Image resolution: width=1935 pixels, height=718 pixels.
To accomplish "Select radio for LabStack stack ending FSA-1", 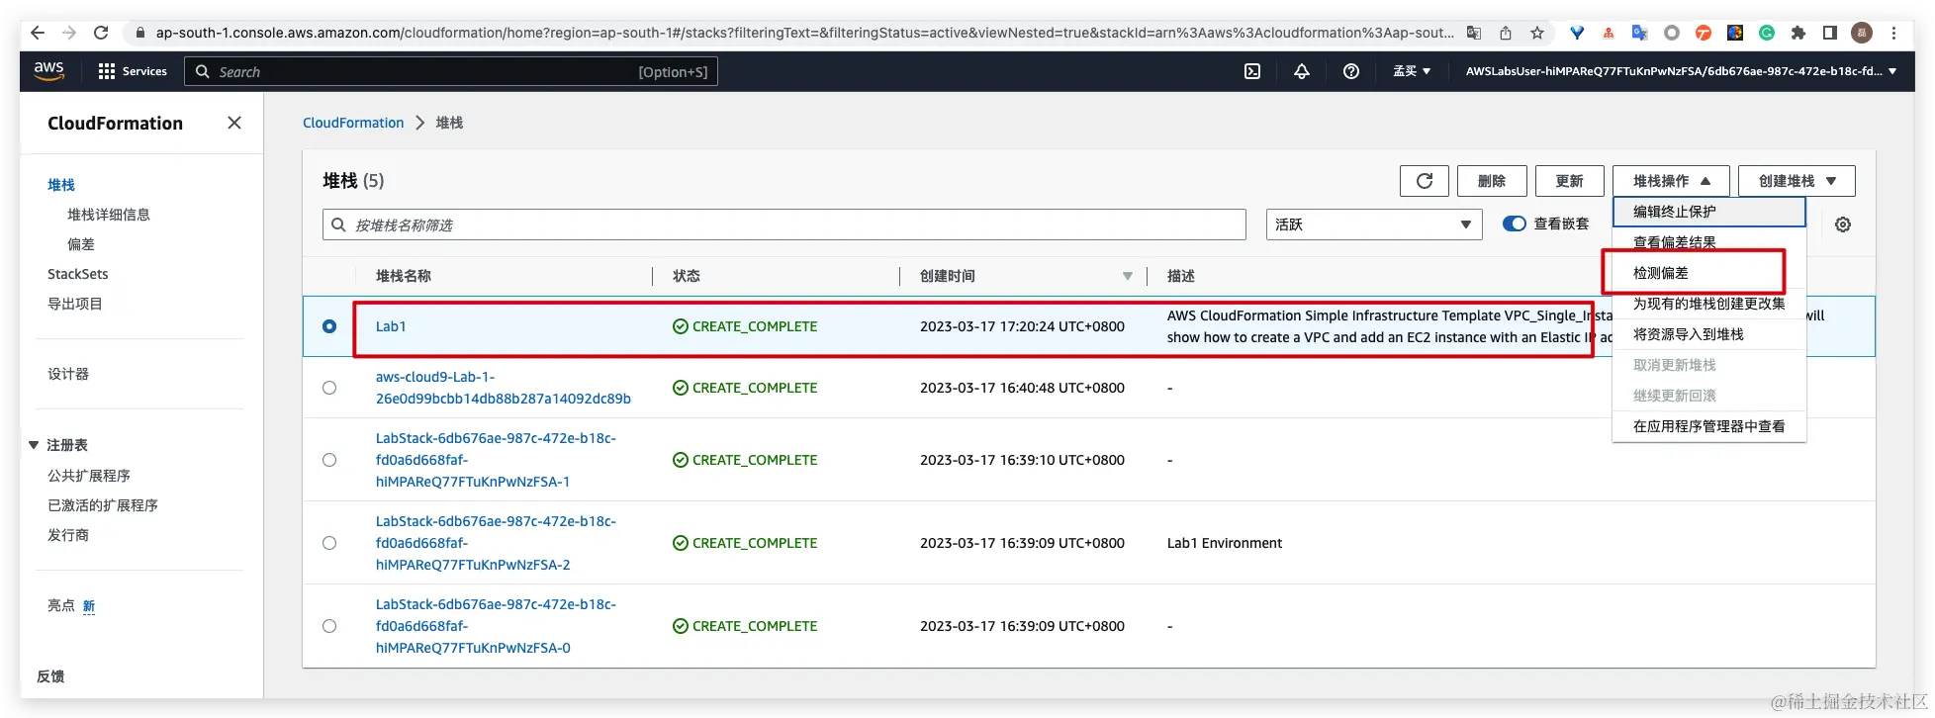I will (x=329, y=460).
